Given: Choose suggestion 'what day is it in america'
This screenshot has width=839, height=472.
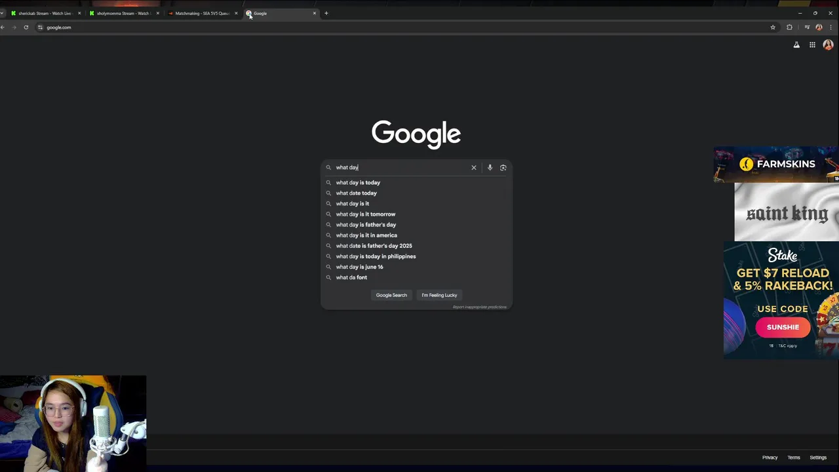Looking at the screenshot, I should [416, 235].
